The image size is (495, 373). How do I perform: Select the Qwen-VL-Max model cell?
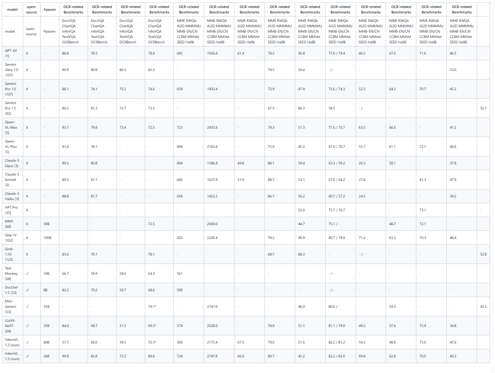(x=13, y=127)
